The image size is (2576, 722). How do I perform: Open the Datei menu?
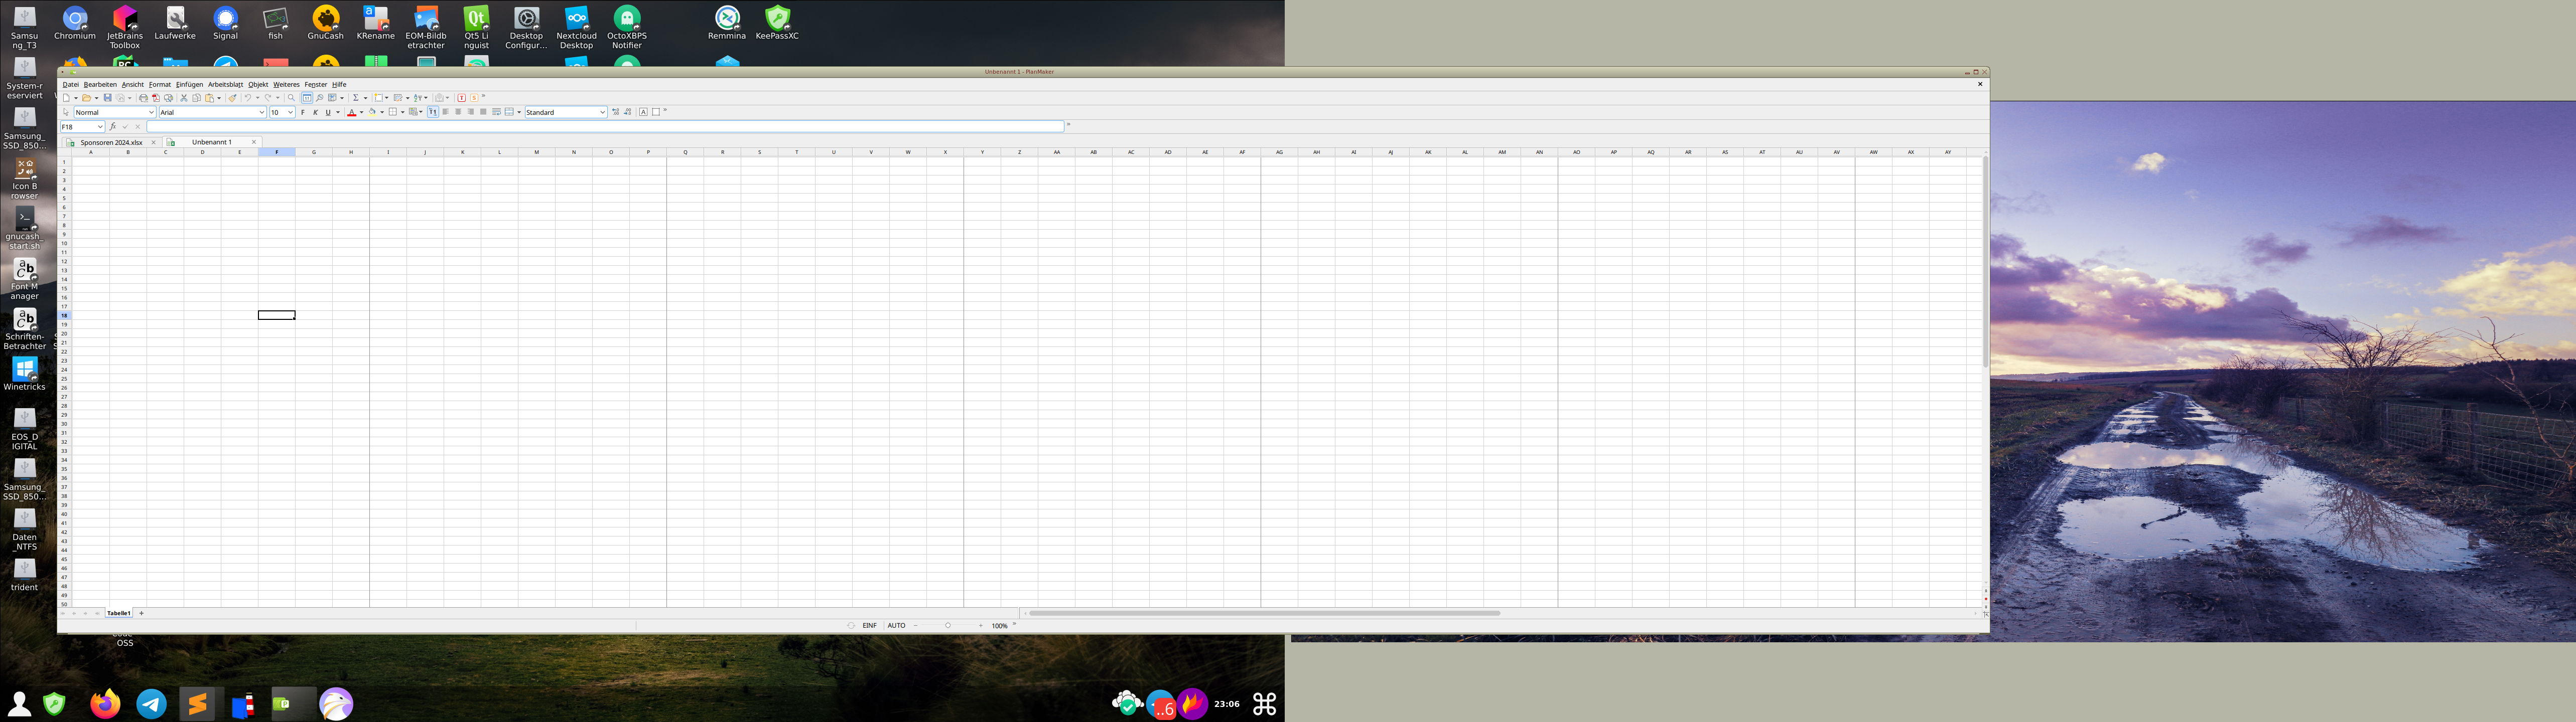point(70,85)
